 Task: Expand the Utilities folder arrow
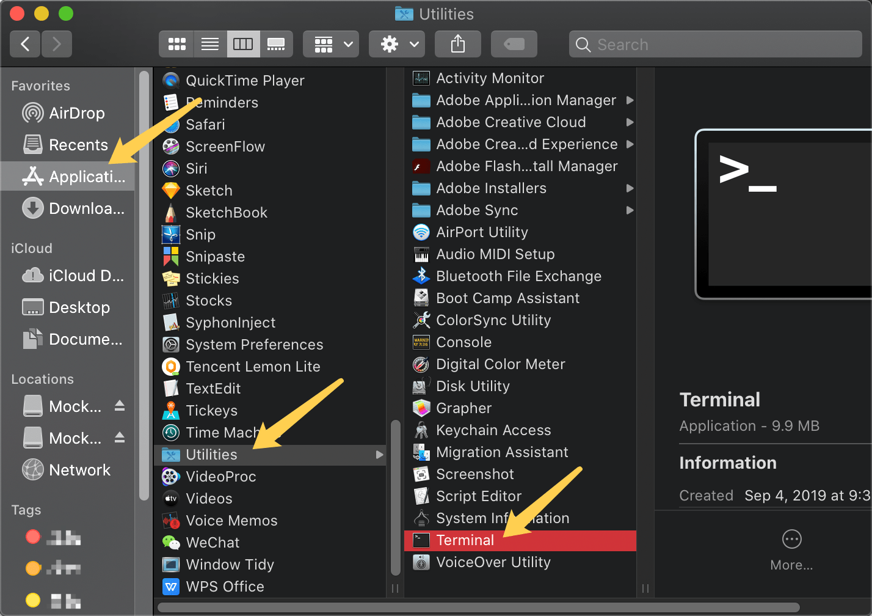[379, 455]
